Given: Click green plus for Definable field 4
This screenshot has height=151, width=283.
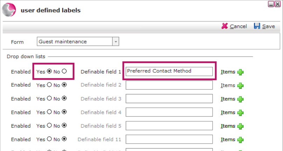Looking at the screenshot, I should click(x=240, y=113).
